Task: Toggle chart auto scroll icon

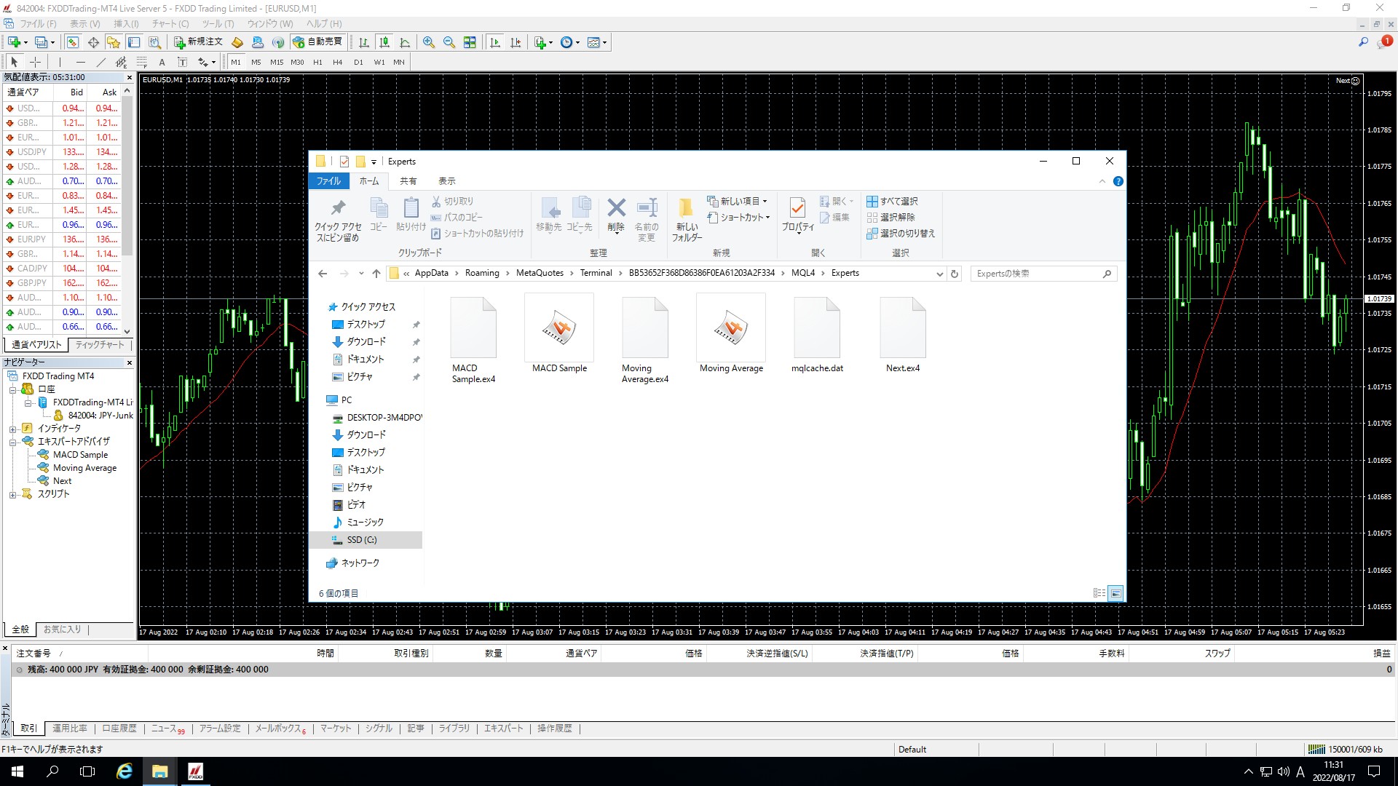Action: click(x=495, y=42)
